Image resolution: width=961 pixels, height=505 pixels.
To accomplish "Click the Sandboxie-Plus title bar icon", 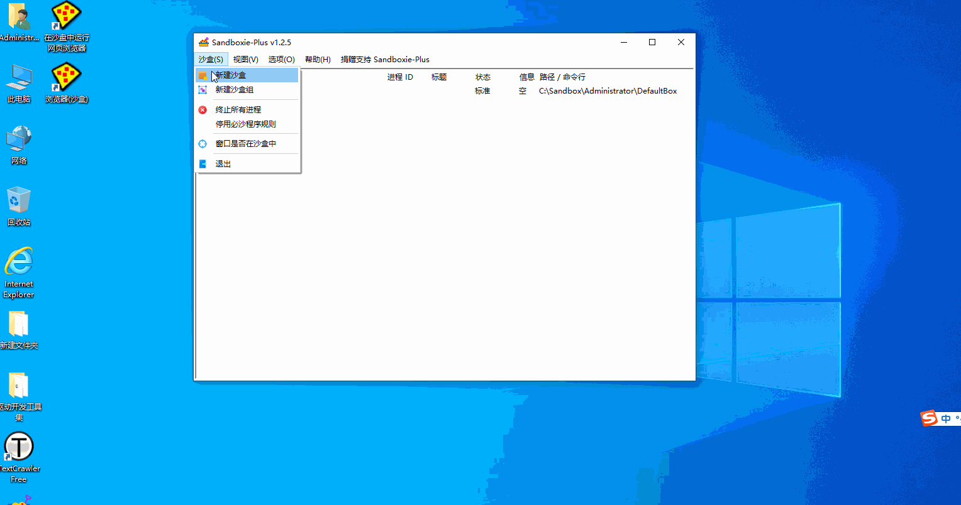I will pyautogui.click(x=203, y=42).
